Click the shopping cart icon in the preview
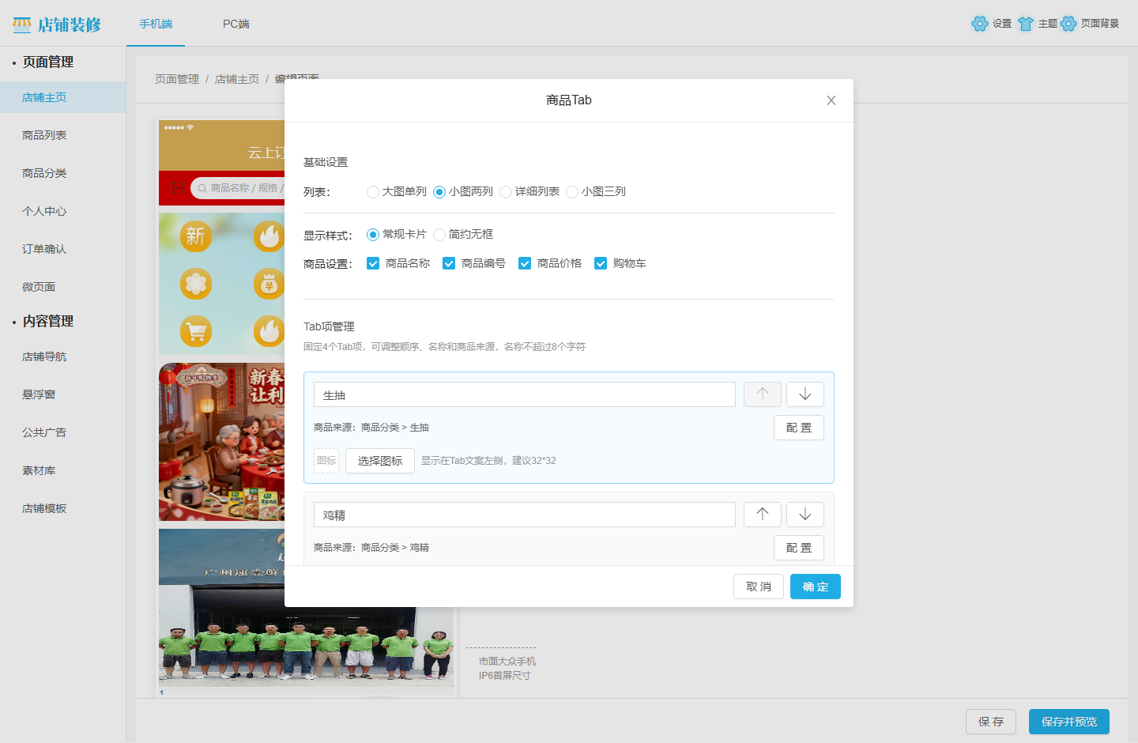 point(196,332)
